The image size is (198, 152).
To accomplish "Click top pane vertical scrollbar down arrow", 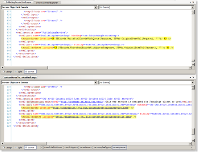I will 193,65.
